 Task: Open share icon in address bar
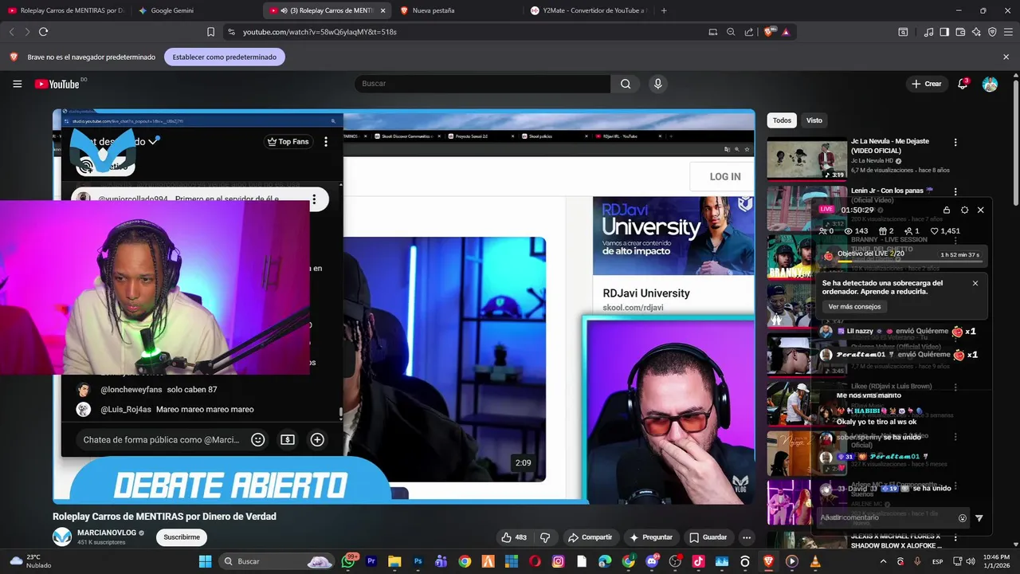749,32
